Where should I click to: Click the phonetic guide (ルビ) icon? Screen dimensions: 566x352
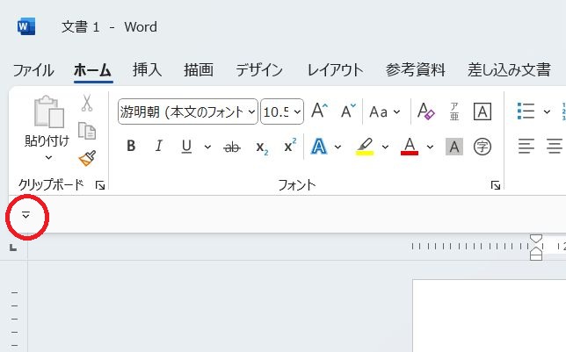[x=454, y=111]
